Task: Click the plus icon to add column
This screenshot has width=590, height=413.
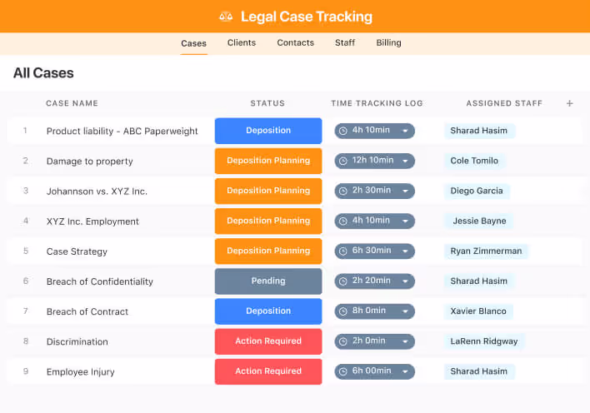Action: point(570,103)
